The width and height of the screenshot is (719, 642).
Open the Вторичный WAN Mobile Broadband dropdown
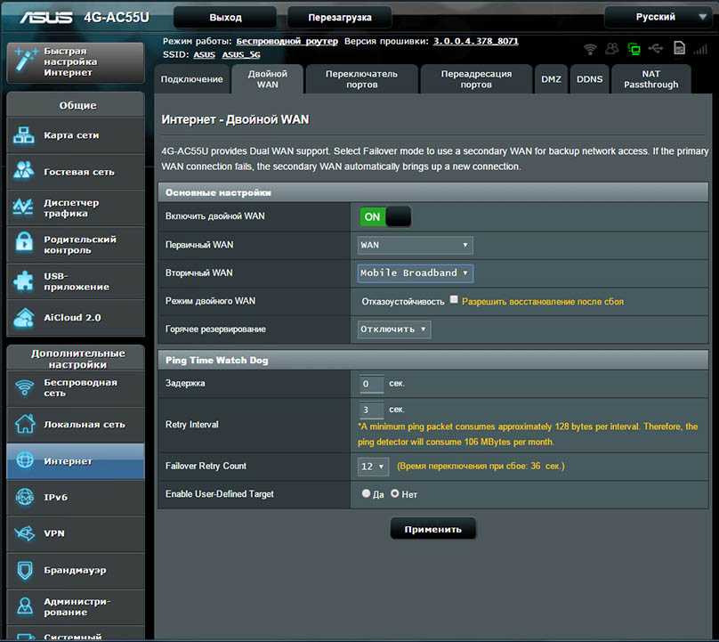click(415, 273)
